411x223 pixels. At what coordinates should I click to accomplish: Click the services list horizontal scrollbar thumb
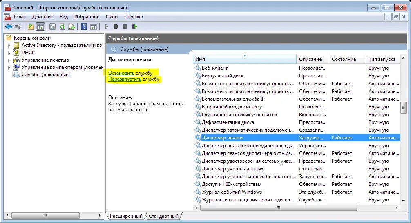coord(279,208)
